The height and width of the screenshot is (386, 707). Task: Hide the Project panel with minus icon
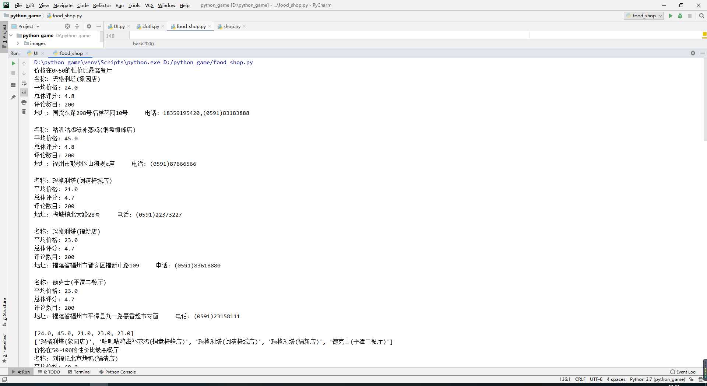point(99,26)
